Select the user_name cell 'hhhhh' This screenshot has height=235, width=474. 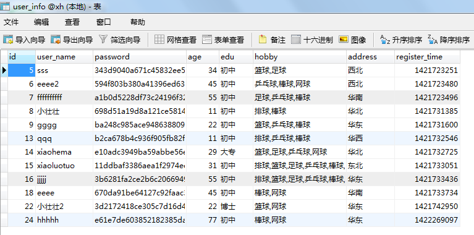[64, 220]
